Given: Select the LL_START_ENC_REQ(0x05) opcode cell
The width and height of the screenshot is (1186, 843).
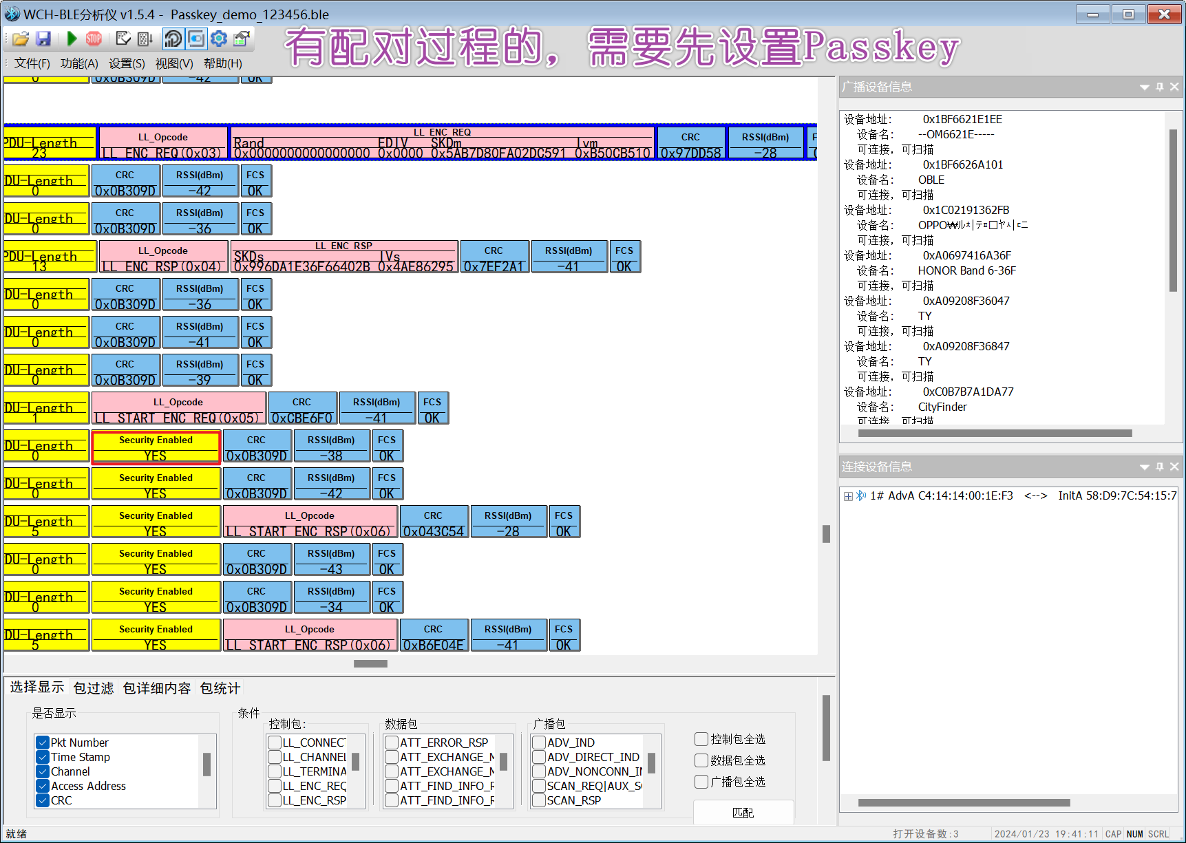Looking at the screenshot, I should pos(178,409).
